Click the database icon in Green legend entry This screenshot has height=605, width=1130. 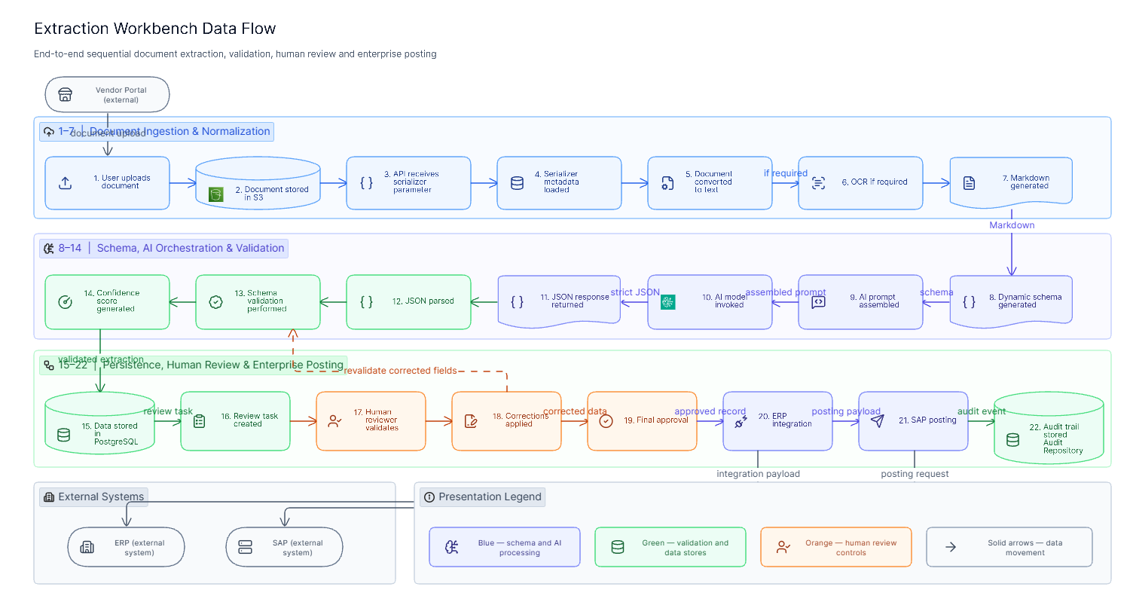[x=618, y=547]
